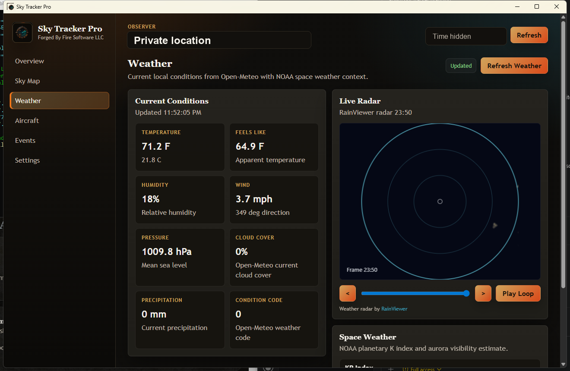
Task: Click the Time hidden field
Action: [x=466, y=36]
